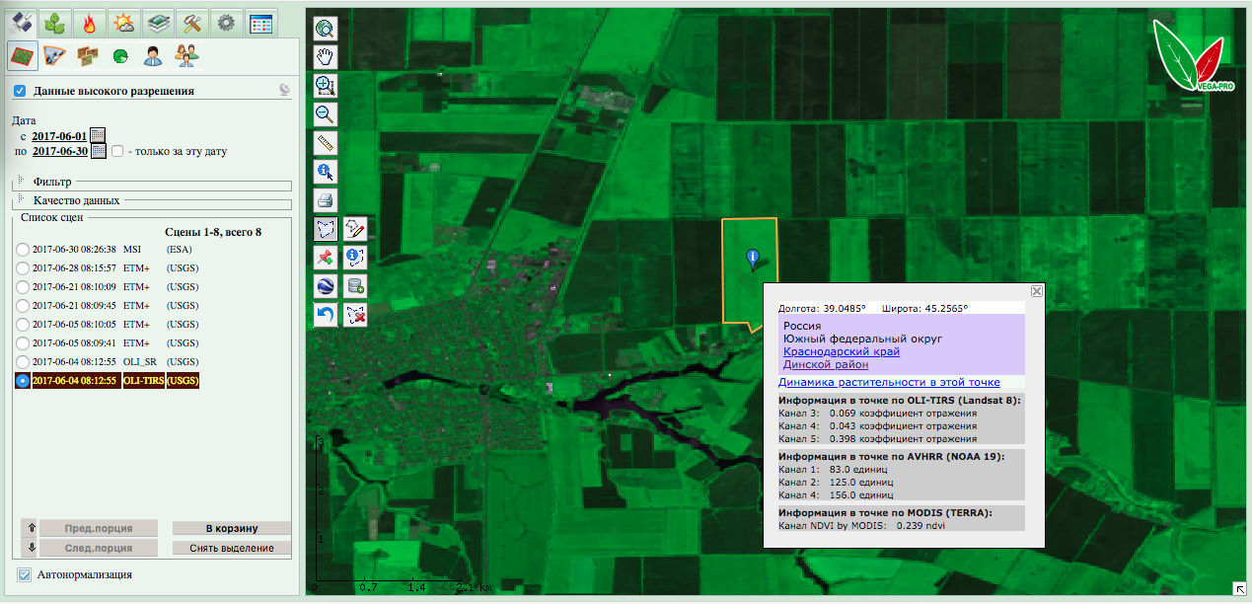Viewport: 1252px width, 604px height.
Task: Uncheck the 'Автонормализация' checkbox
Action: (x=25, y=574)
